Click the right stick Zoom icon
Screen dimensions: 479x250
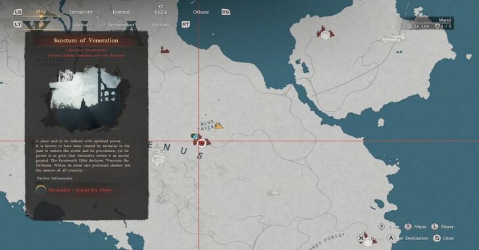pyautogui.click(x=381, y=226)
